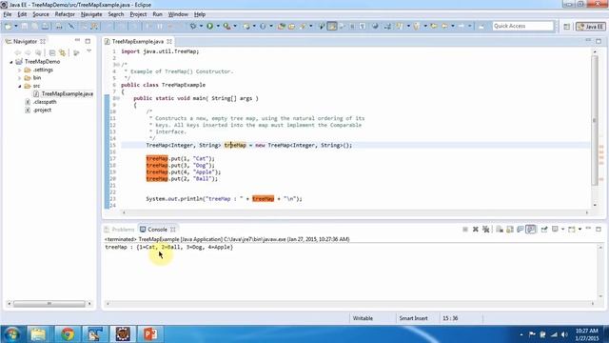Open the Project menu

(138, 14)
